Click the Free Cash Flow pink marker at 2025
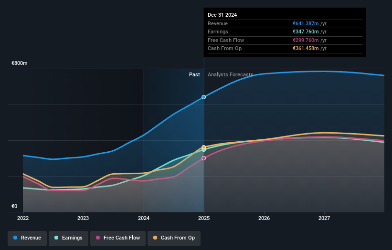 coord(204,158)
